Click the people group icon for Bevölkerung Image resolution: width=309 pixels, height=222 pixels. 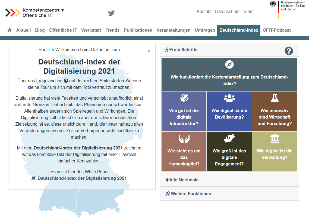click(229, 98)
